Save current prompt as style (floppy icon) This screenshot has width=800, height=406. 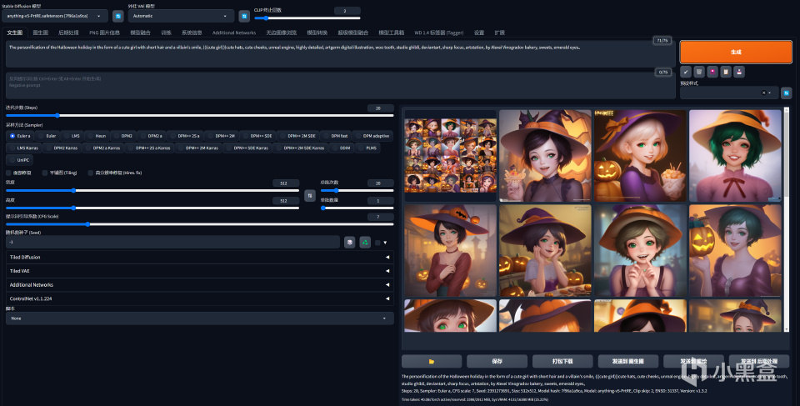pyautogui.click(x=739, y=72)
